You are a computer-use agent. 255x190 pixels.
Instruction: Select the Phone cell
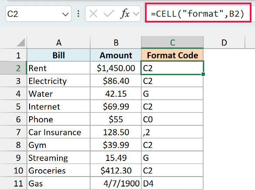(59, 119)
